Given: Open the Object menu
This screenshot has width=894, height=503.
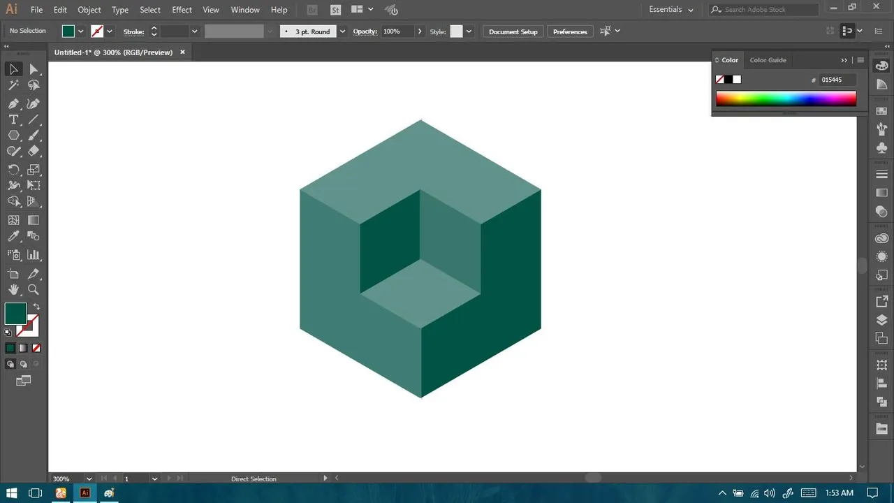Looking at the screenshot, I should pyautogui.click(x=89, y=10).
